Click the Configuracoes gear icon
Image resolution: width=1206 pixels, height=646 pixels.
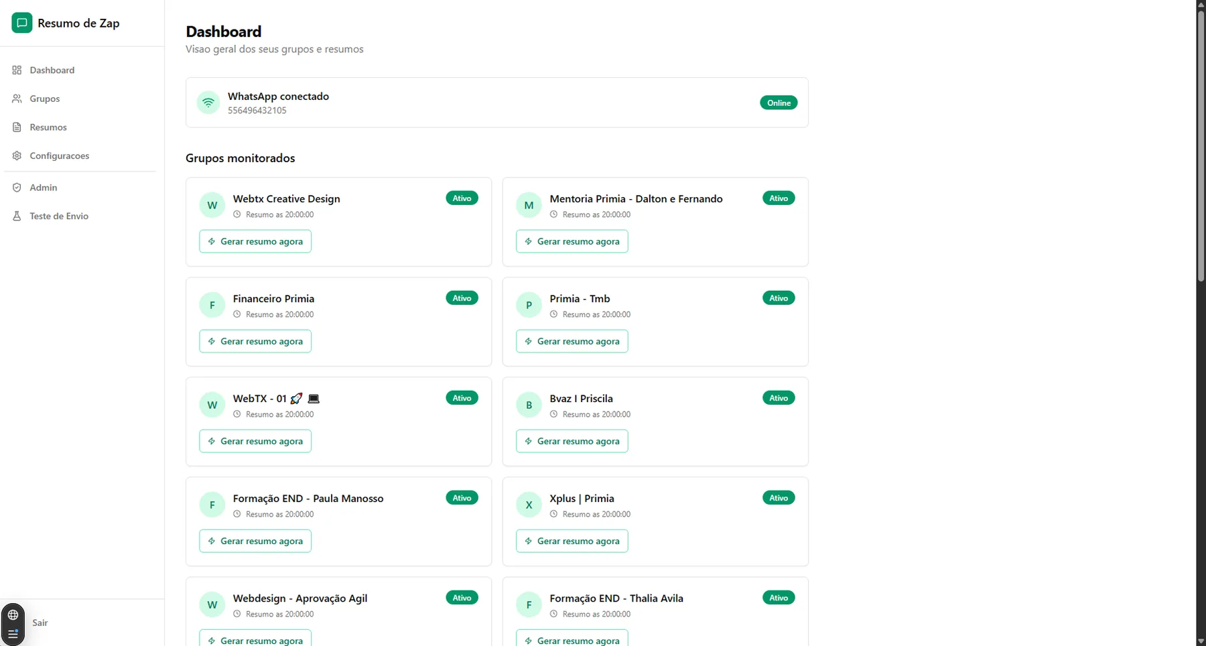point(17,155)
